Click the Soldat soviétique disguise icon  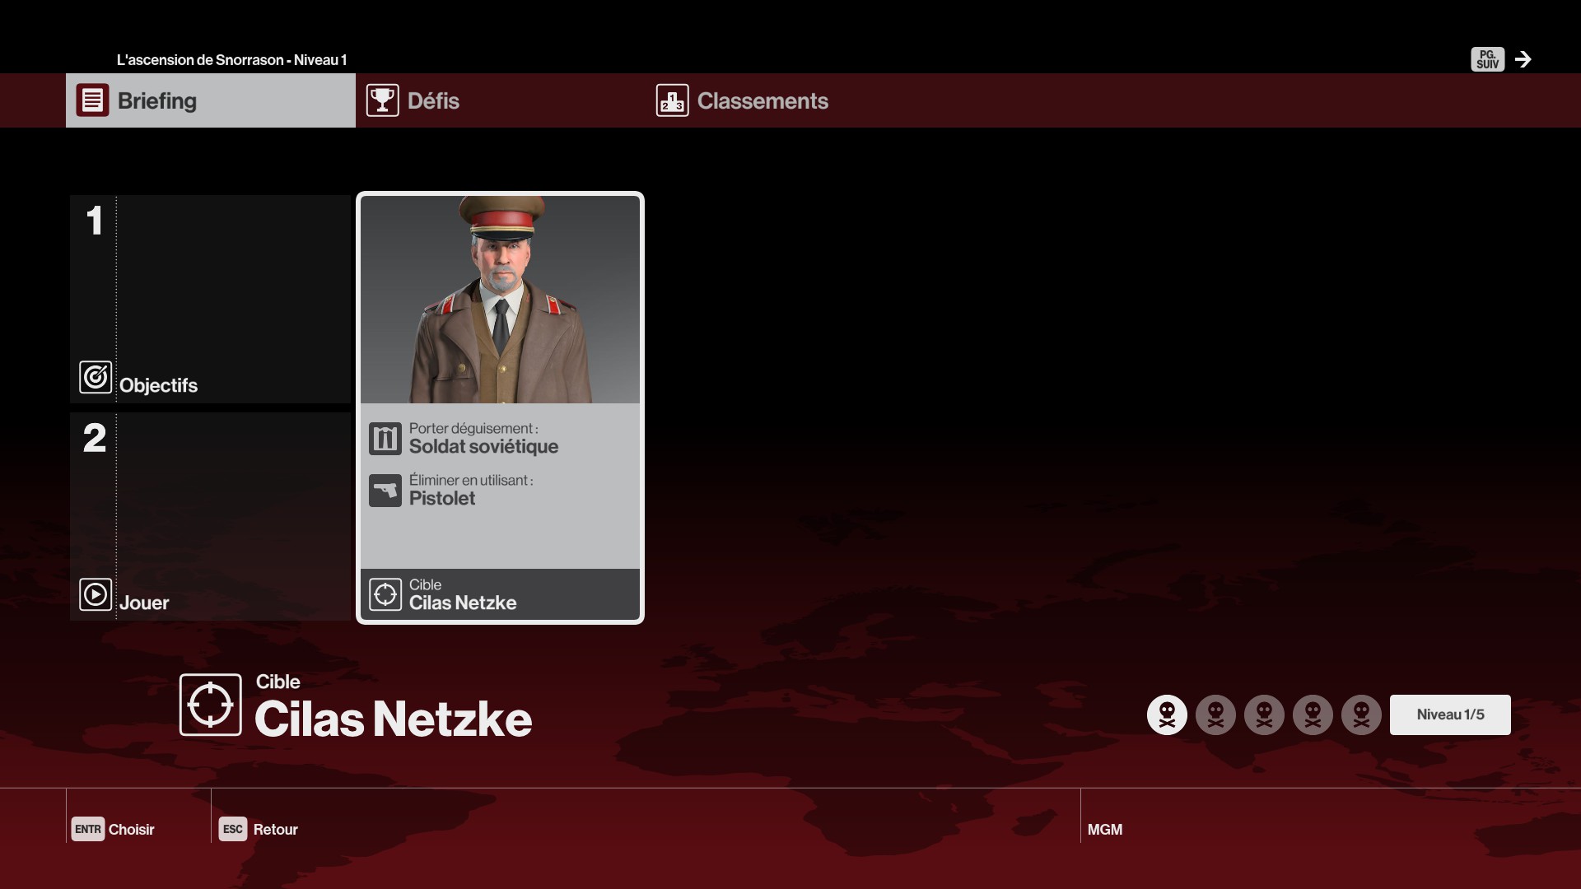tap(385, 439)
